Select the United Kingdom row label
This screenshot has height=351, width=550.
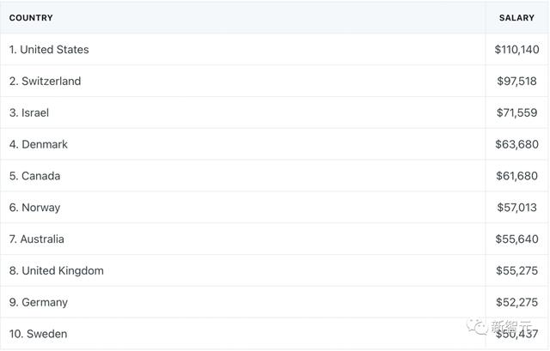(x=57, y=271)
